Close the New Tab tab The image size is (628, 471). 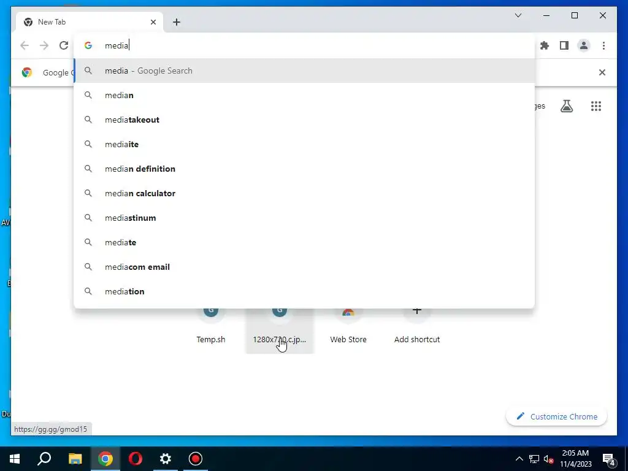tap(153, 22)
